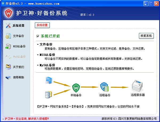Screen dimensions: 160x122
Task: Toggle the 系统已开启 checkbox
Action: tap(38, 36)
